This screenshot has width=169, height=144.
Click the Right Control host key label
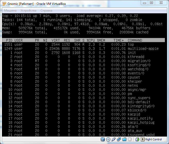[154, 139]
